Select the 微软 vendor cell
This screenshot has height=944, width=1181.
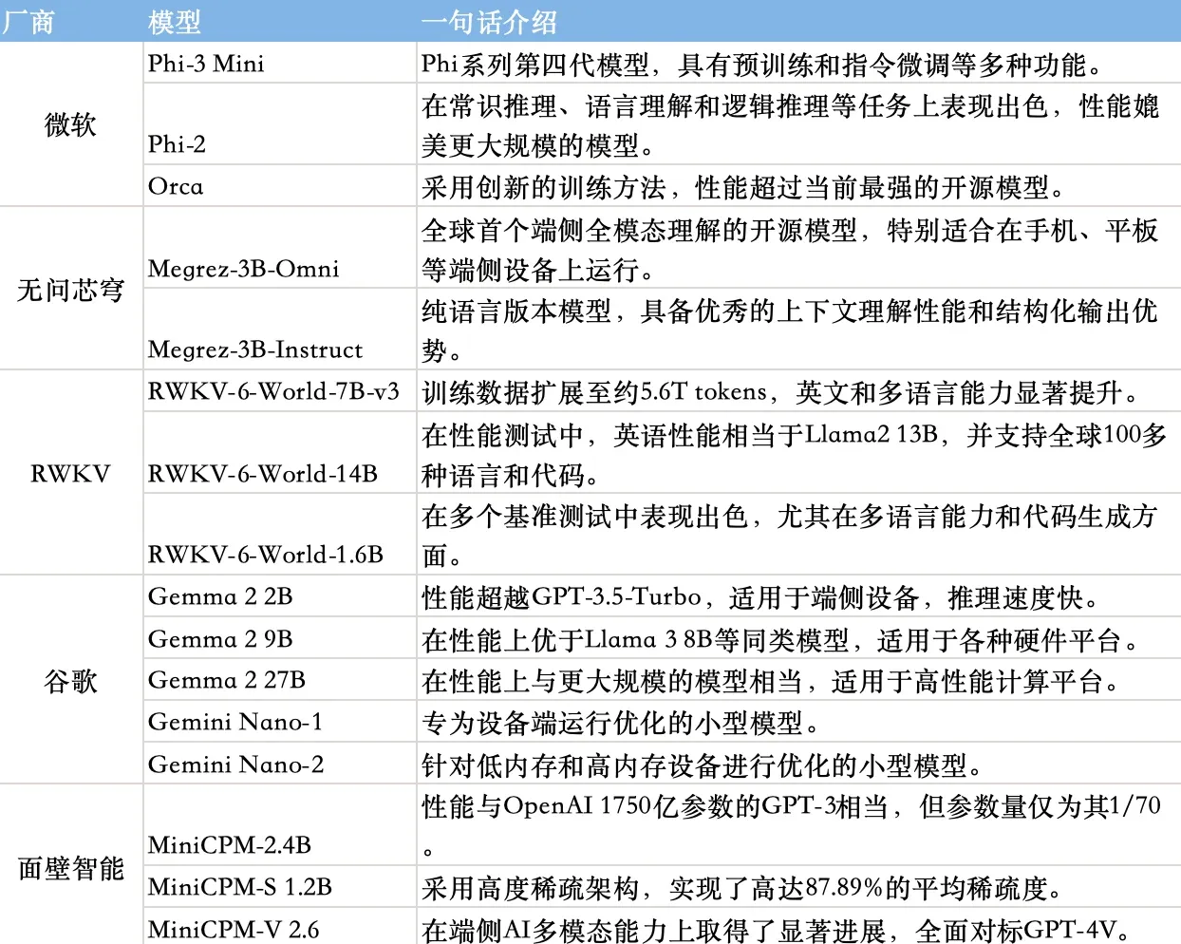pos(68,123)
